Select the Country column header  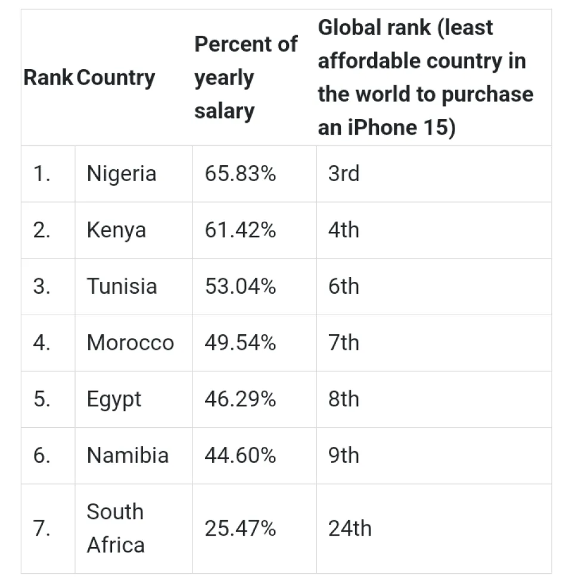[x=116, y=77]
